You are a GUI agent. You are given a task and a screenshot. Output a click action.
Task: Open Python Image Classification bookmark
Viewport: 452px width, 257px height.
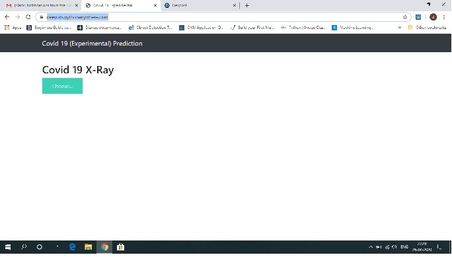(303, 28)
